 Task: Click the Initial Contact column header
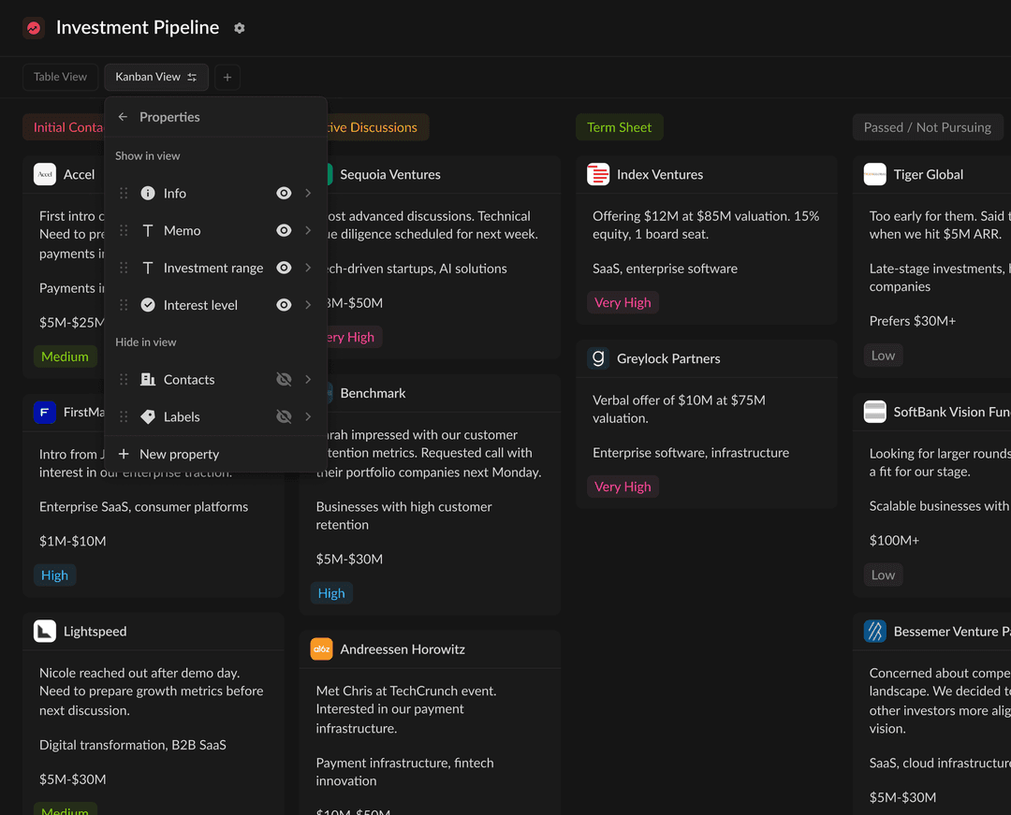(64, 127)
